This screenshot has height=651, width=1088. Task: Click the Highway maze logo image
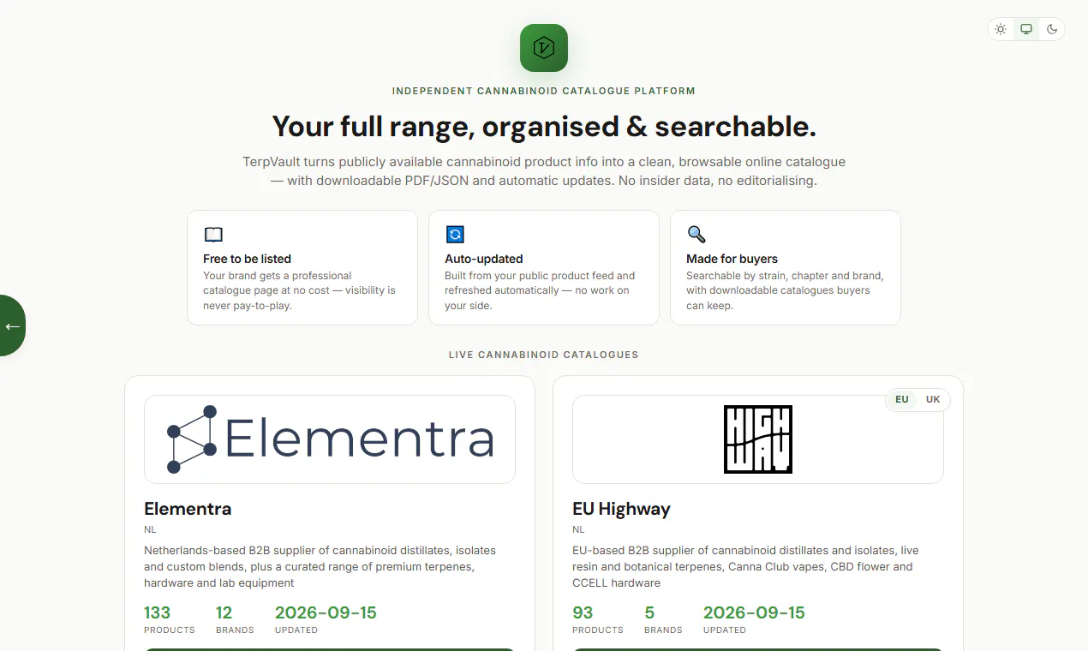click(758, 439)
